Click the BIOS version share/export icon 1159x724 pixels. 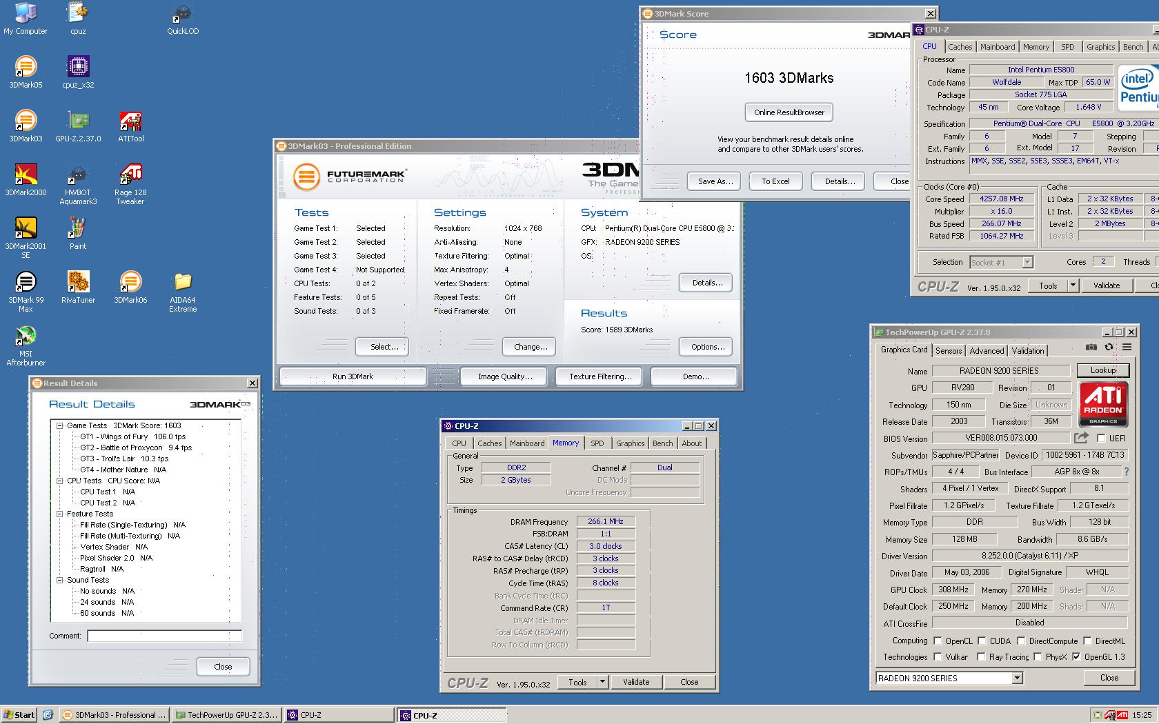1081,437
